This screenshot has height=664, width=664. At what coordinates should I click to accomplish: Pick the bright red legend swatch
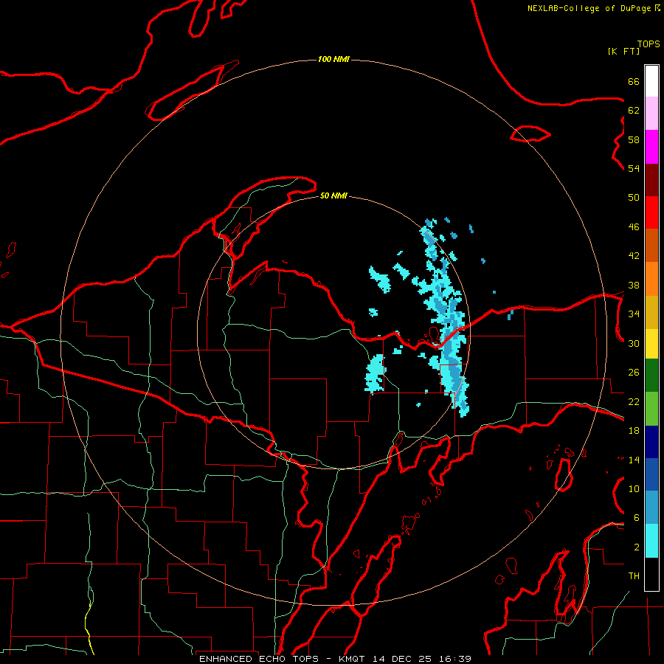pyautogui.click(x=651, y=212)
